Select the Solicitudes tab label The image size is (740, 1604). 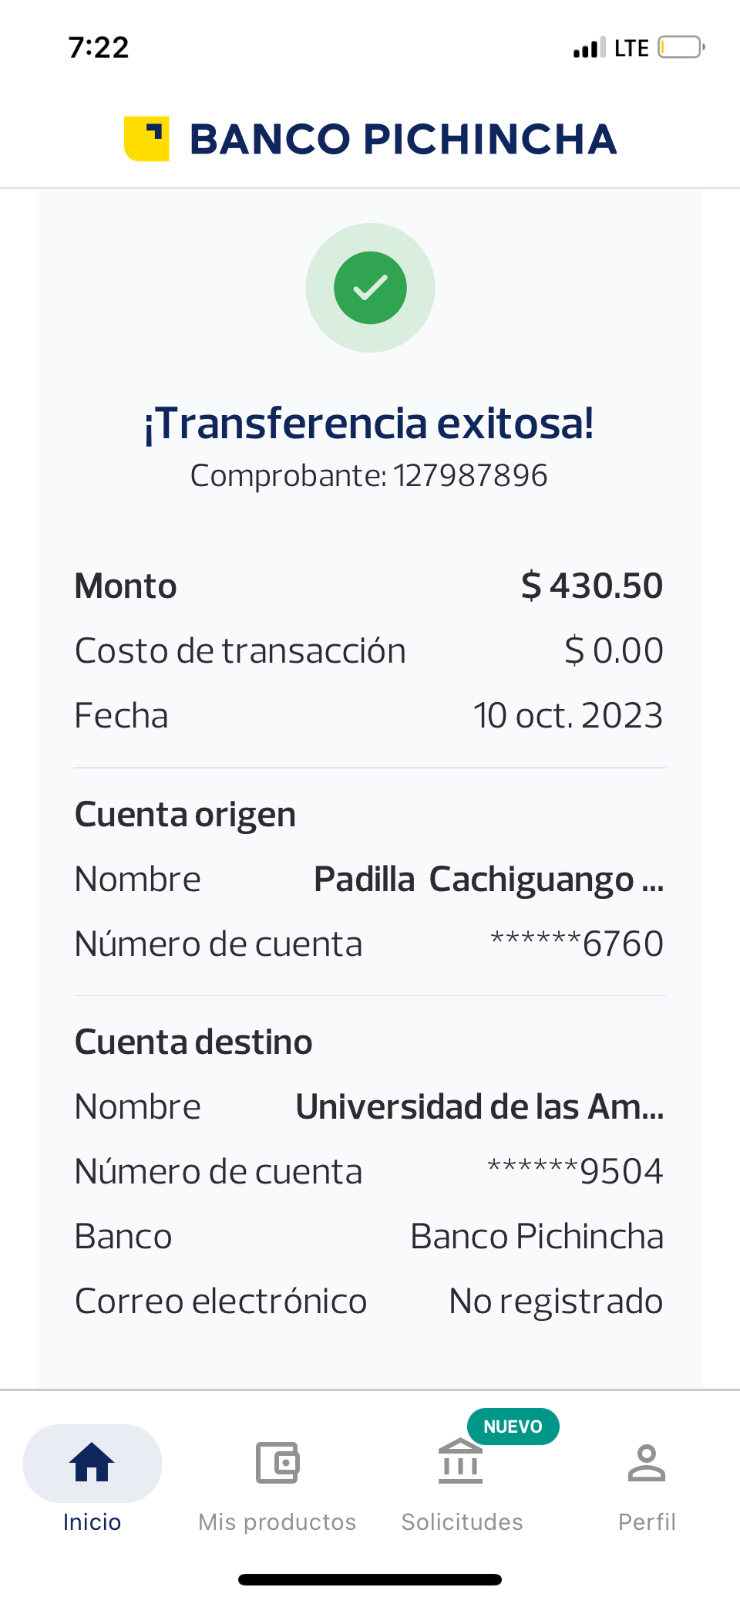point(462,1522)
